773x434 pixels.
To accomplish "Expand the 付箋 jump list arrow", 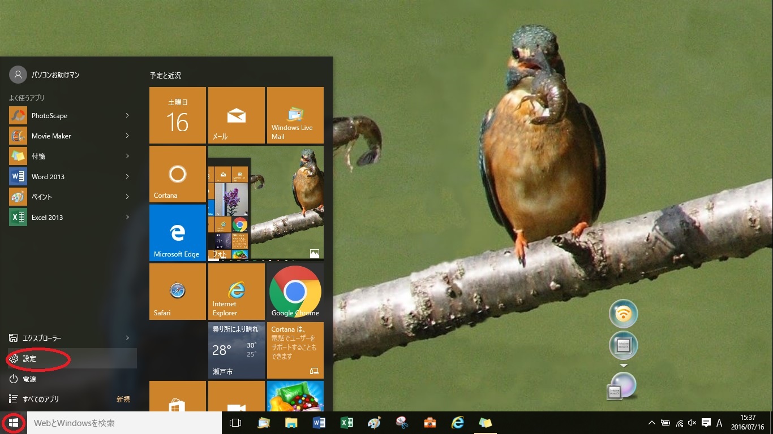I will point(127,156).
